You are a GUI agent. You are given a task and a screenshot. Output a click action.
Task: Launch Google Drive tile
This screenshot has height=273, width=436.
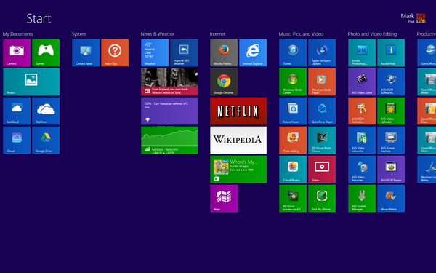click(x=46, y=140)
